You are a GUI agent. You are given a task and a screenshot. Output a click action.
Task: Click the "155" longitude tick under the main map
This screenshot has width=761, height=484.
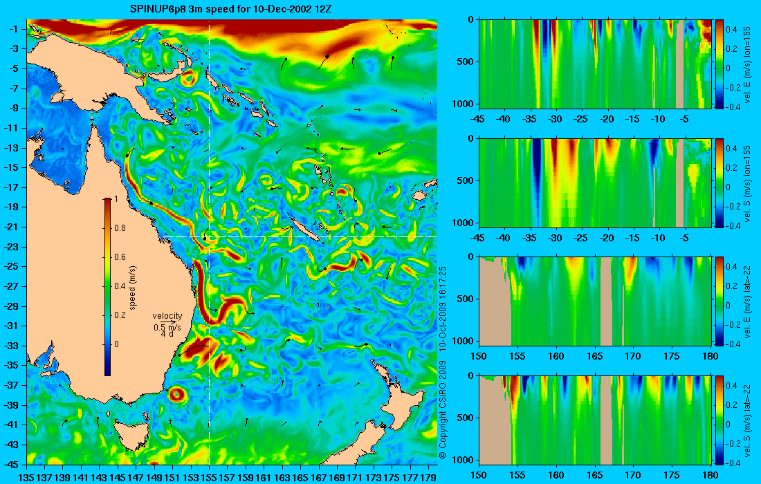click(x=209, y=478)
